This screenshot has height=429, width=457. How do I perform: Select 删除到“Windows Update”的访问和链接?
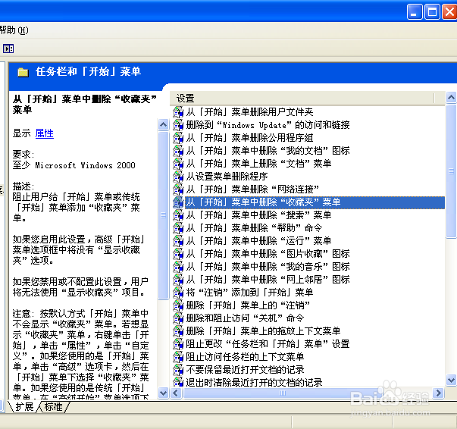(x=268, y=125)
